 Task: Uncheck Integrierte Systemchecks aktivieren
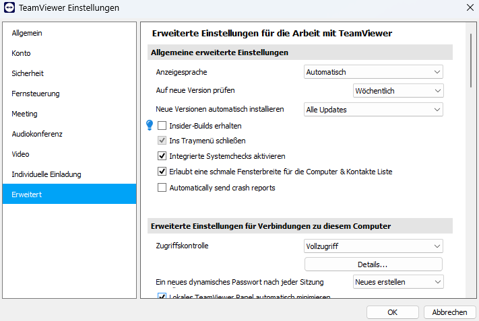pos(162,156)
